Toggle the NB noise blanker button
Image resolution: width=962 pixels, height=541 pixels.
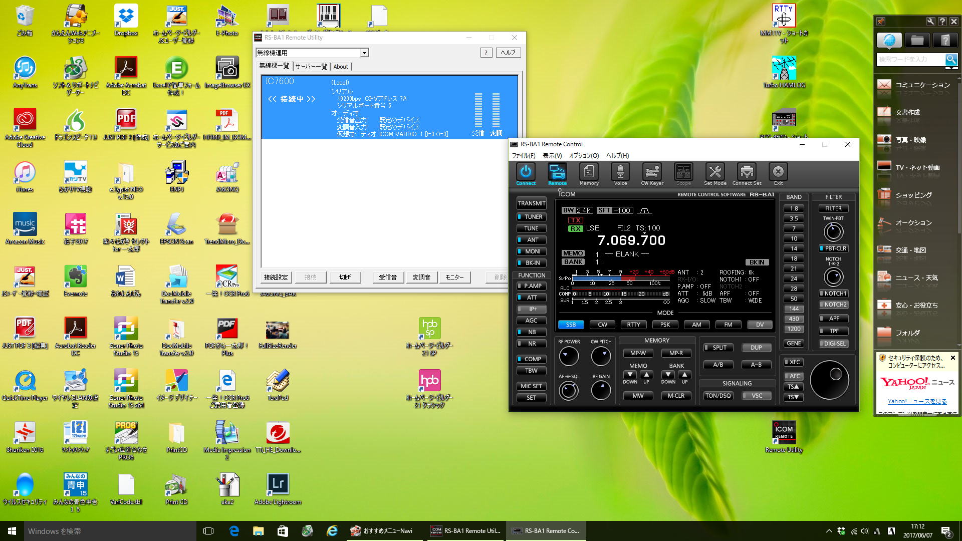[x=532, y=332]
